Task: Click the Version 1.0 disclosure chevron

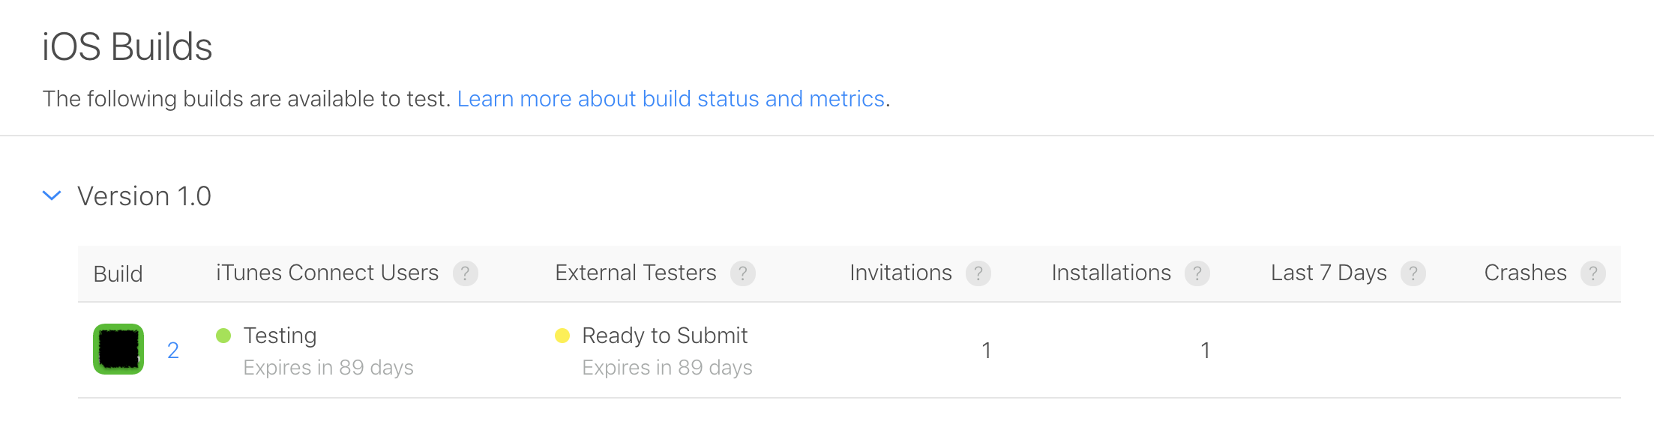Action: (52, 196)
